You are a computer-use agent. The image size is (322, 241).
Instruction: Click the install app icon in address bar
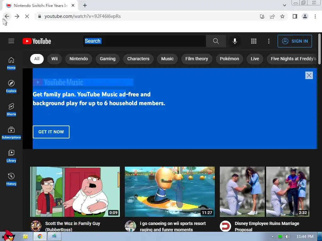(262, 16)
